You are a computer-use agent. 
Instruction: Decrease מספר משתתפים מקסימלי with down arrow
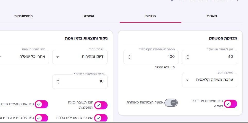(129, 59)
